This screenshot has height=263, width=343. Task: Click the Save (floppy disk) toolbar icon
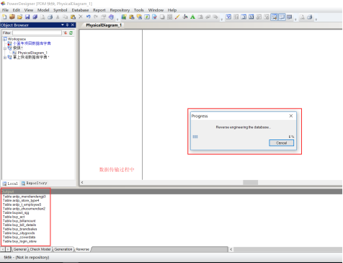pyautogui.click(x=27, y=17)
